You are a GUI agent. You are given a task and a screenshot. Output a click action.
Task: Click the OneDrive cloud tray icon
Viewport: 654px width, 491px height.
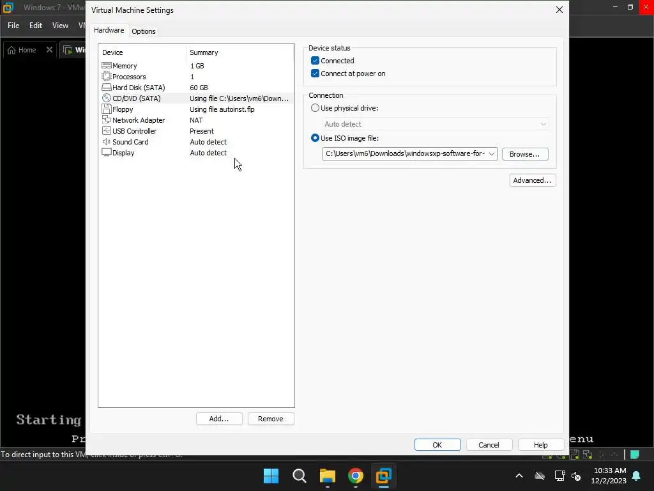click(x=540, y=476)
